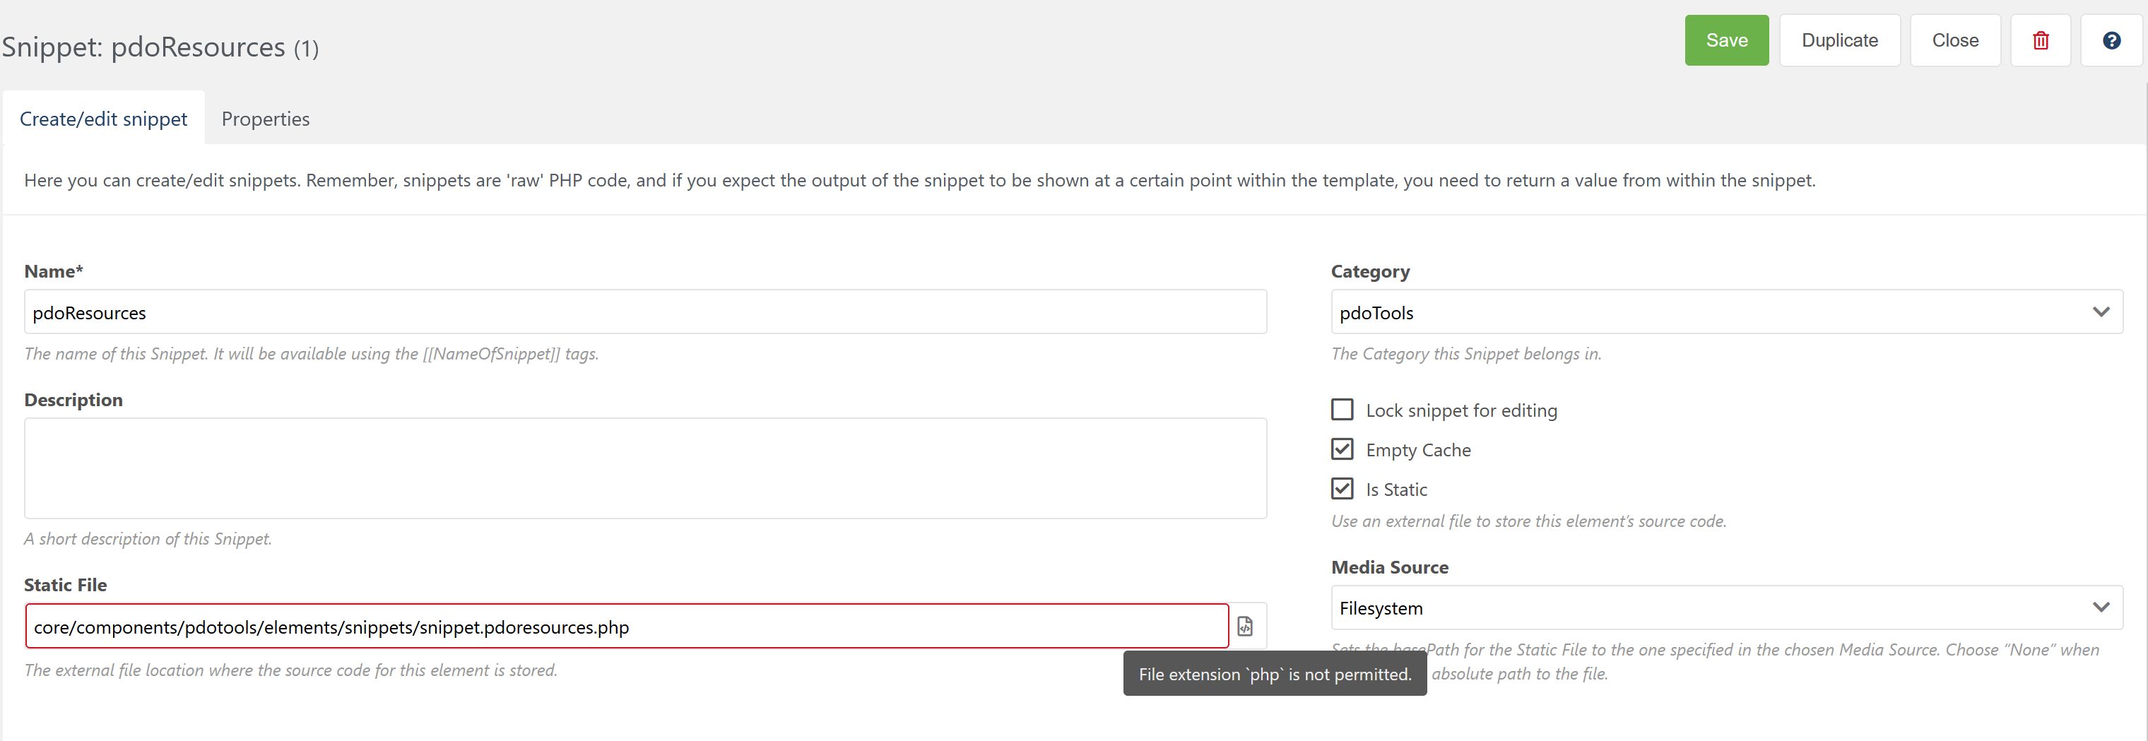This screenshot has width=2148, height=741.
Task: Click the Static File path input
Action: tap(627, 626)
